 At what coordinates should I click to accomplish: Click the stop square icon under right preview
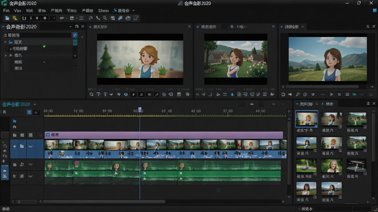point(283,95)
